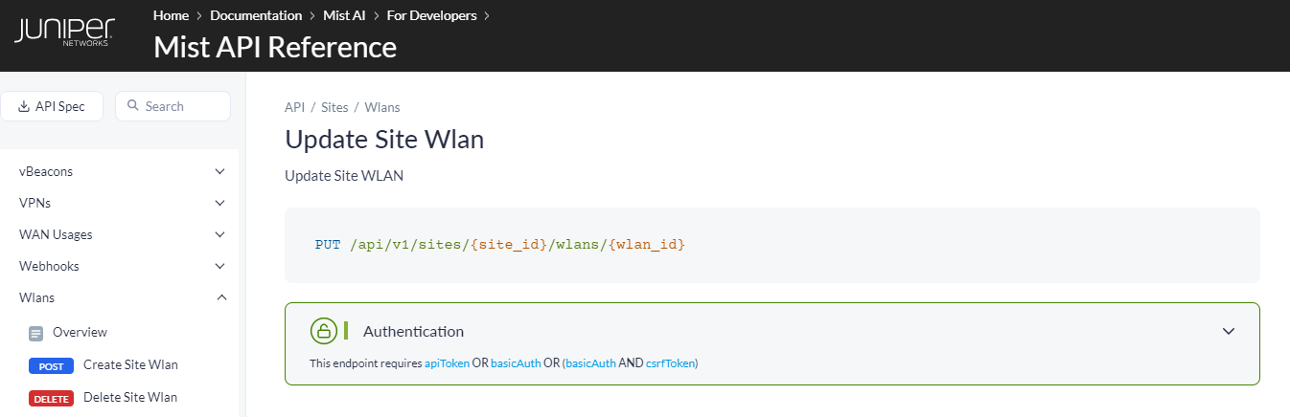Go to Documentation in header breadcrumb
The height and width of the screenshot is (417, 1290).
pos(256,15)
